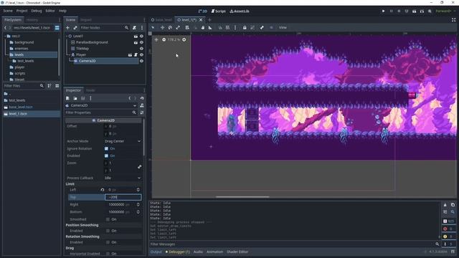Open the Help menu
459x258 pixels.
pos(62,11)
